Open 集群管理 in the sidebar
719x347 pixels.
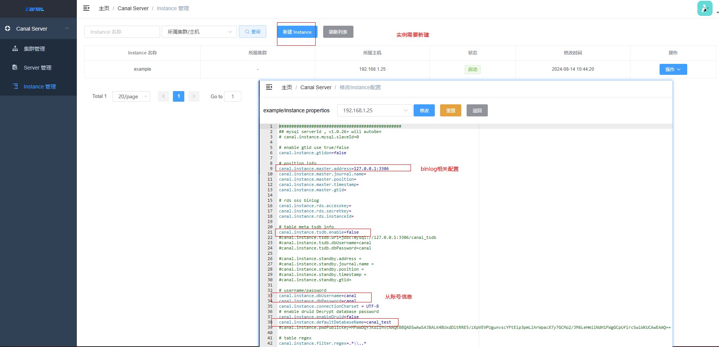click(x=38, y=49)
